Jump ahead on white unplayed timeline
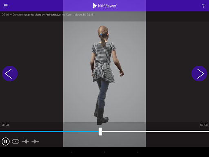 click(156, 132)
